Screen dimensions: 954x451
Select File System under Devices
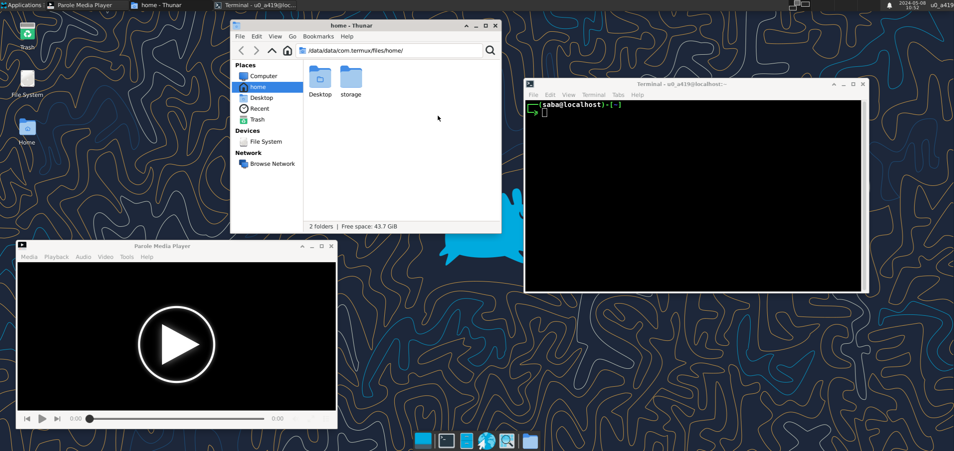266,142
